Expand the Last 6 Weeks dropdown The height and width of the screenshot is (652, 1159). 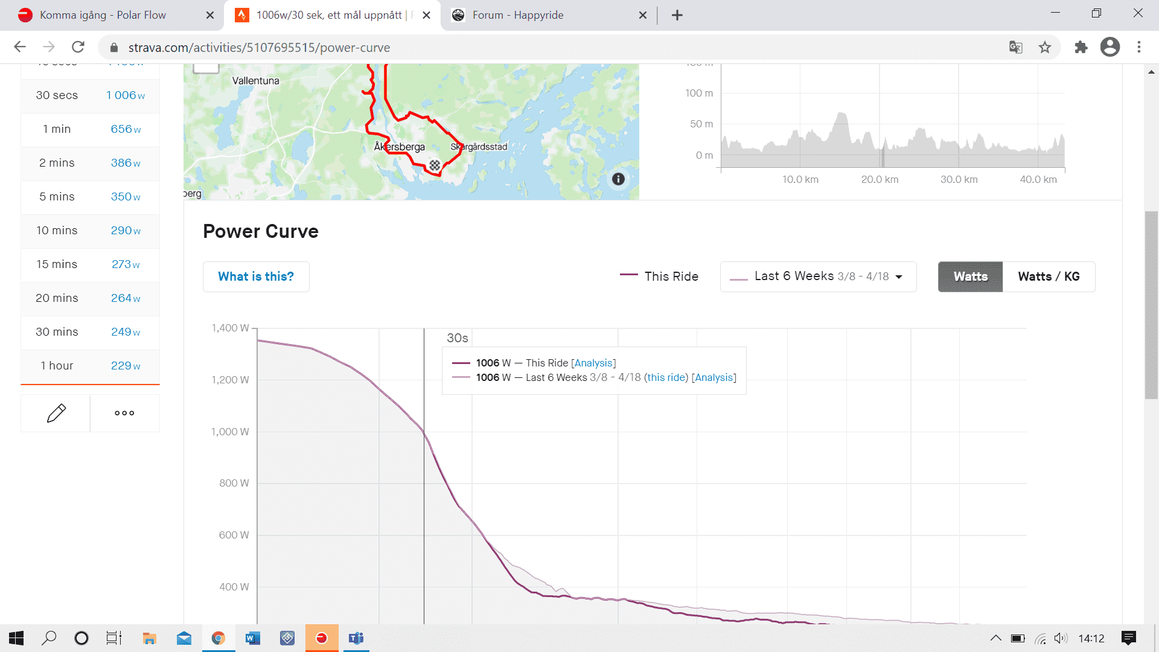pos(818,276)
